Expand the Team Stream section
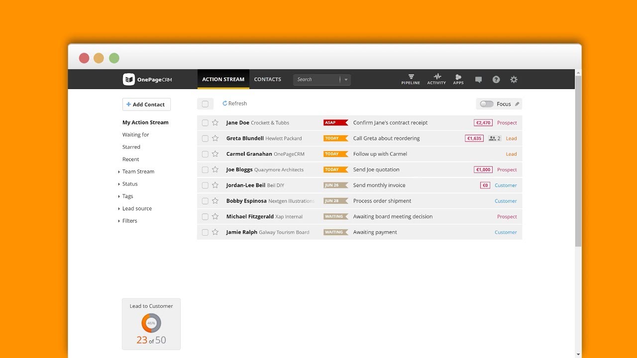The height and width of the screenshot is (358, 637). pos(138,172)
